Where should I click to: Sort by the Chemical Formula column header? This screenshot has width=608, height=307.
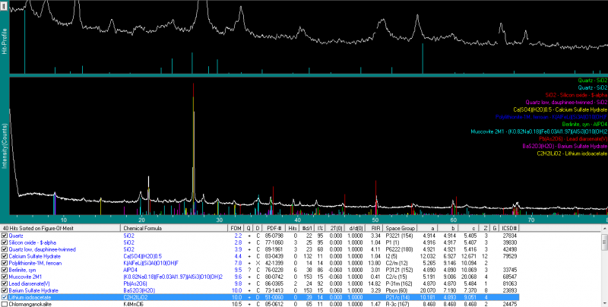pos(174,228)
